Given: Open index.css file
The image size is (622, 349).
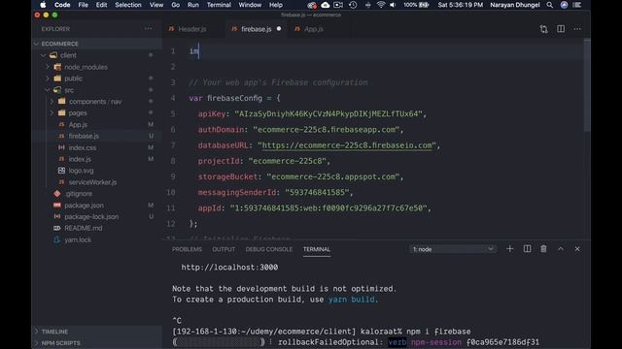Looking at the screenshot, I should [x=82, y=147].
